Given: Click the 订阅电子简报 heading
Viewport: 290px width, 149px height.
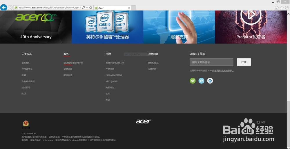Looking at the screenshot, I should click(197, 54).
